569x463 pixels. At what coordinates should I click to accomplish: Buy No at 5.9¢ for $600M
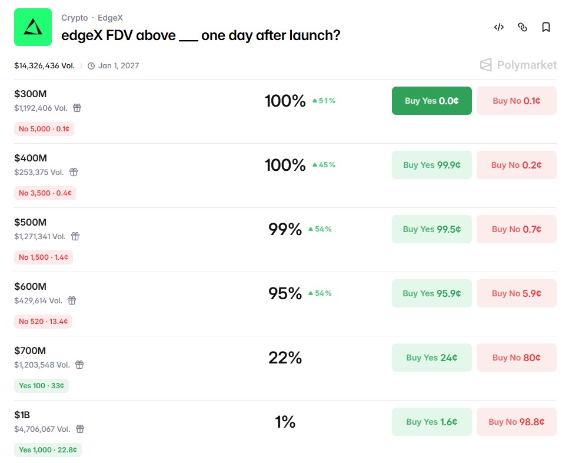[516, 293]
